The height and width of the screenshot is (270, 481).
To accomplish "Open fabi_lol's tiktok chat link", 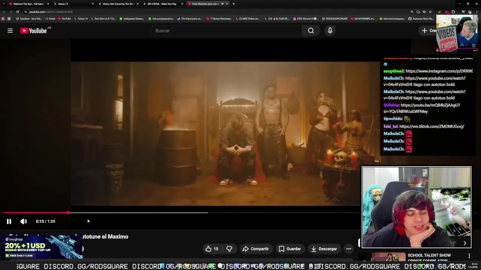I will (431, 126).
